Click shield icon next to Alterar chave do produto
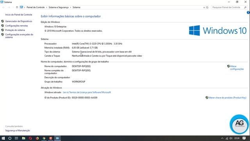The height and width of the screenshot is (141, 250). pos(207,98)
